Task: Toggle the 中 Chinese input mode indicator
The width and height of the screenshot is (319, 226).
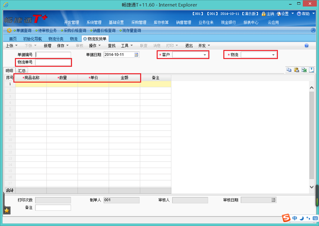Action: tap(295, 218)
